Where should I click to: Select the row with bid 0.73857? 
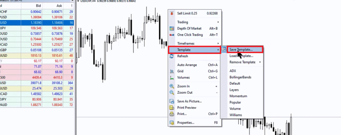(37, 34)
